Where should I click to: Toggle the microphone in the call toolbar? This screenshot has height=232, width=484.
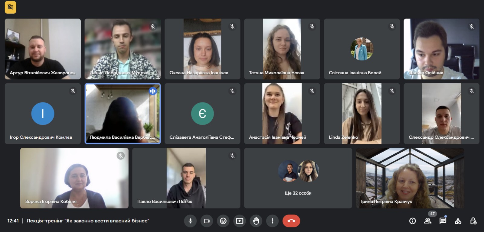coord(190,221)
